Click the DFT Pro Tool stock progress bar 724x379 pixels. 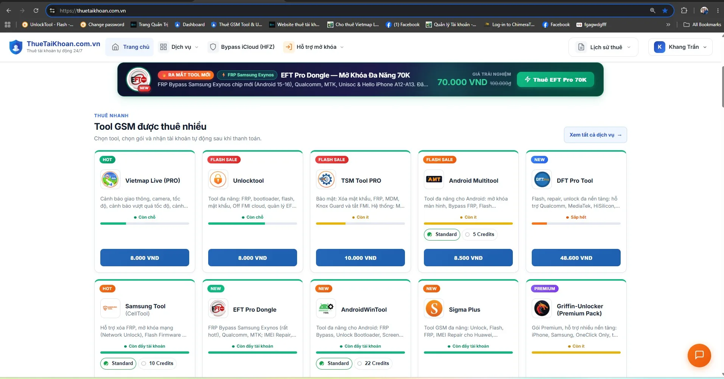click(x=576, y=224)
